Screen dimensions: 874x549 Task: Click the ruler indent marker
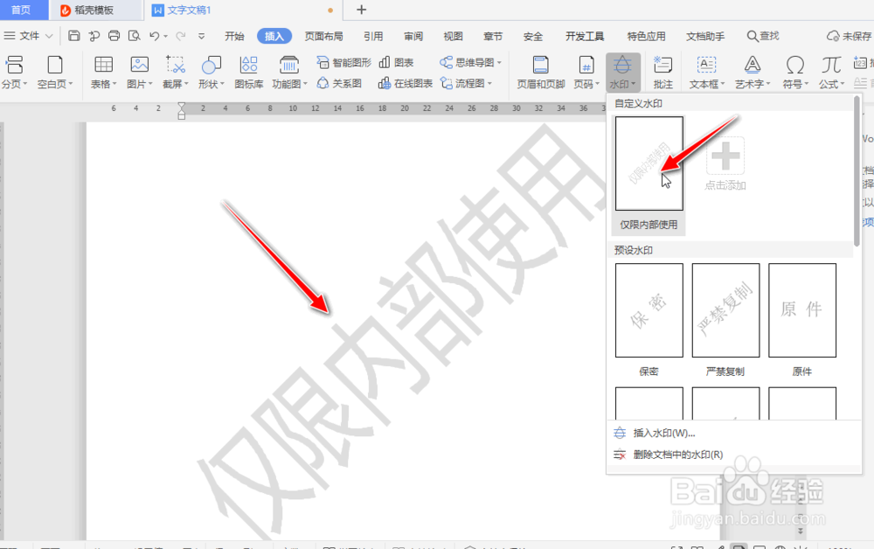point(181,111)
